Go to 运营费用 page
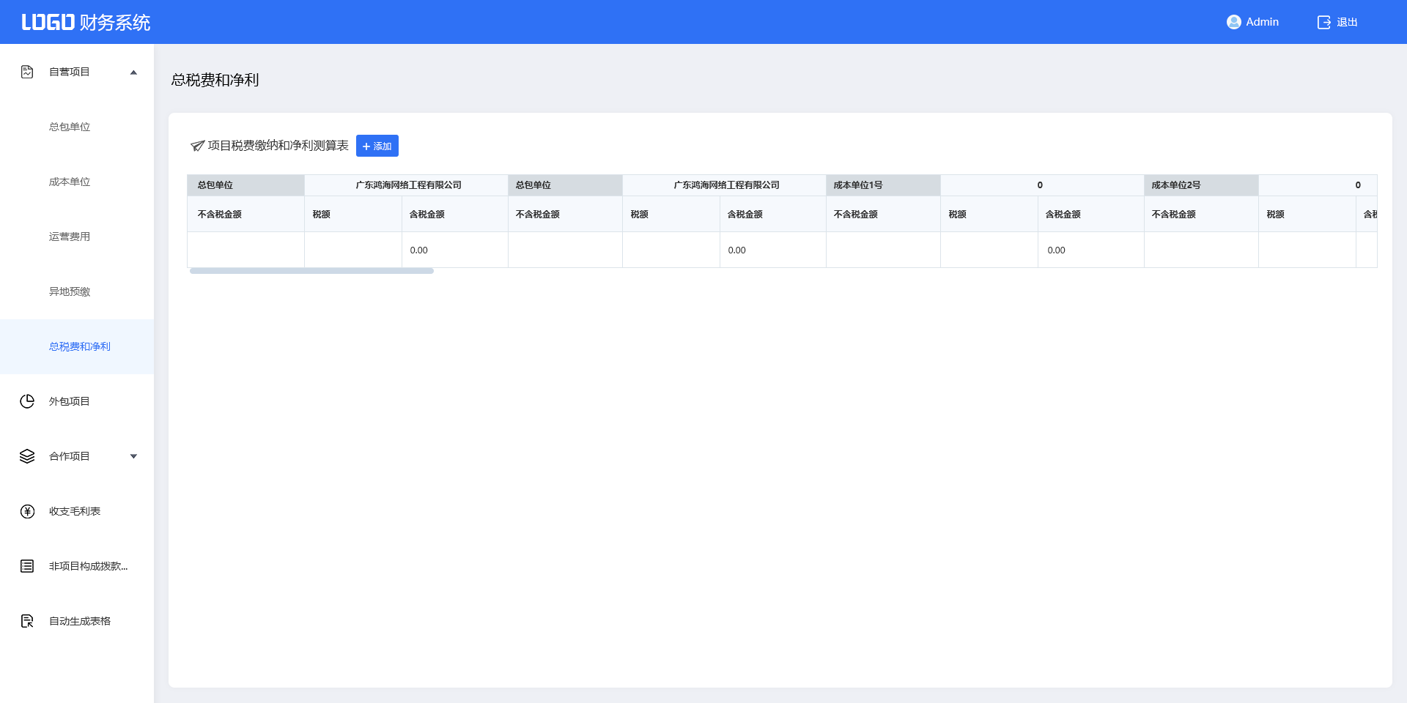 click(x=70, y=237)
